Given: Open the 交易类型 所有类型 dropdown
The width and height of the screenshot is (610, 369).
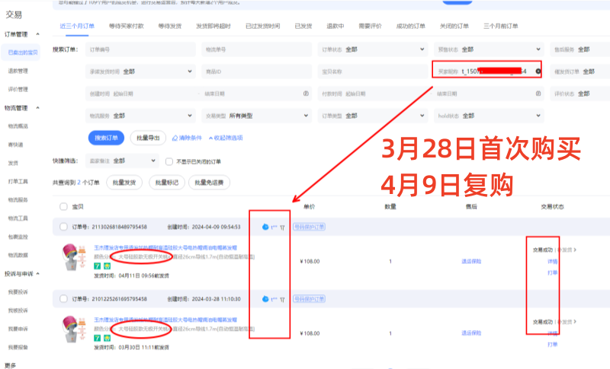Looking at the screenshot, I should coord(257,116).
